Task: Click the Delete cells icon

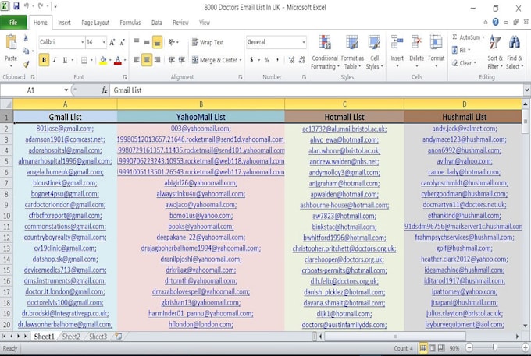Action: [416, 43]
